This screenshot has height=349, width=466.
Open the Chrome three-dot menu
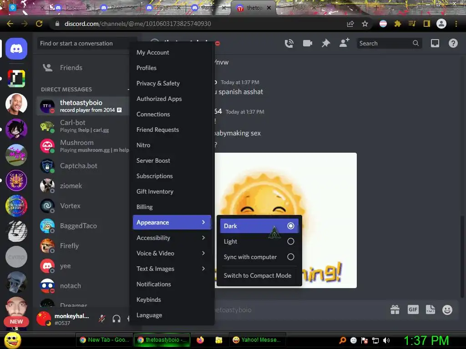[456, 24]
